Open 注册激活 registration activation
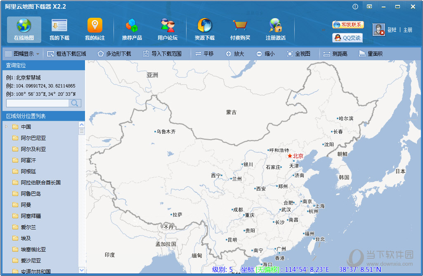The height and width of the screenshot is (276, 423). click(275, 30)
